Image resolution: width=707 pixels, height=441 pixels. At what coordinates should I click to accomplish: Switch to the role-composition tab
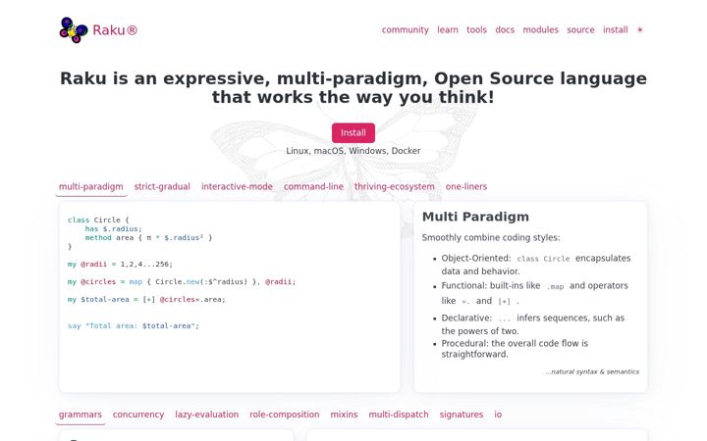[284, 415]
